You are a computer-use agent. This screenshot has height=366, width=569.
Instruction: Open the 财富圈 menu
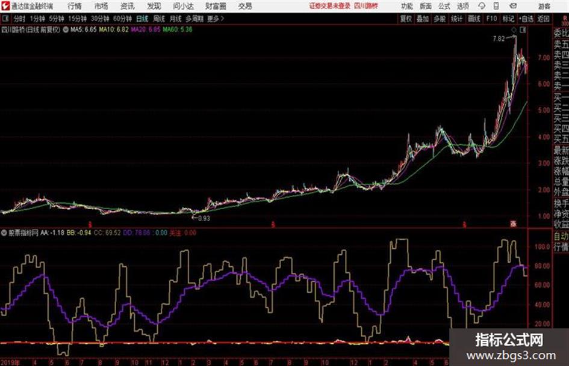tap(216, 6)
